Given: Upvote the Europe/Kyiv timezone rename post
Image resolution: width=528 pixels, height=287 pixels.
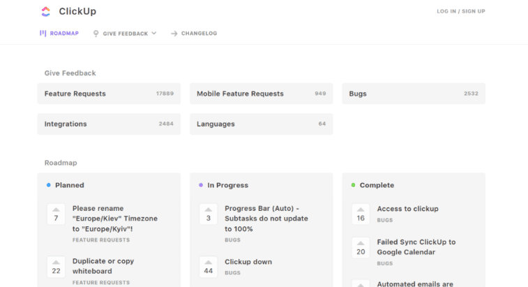Looking at the screenshot, I should click(56, 214).
